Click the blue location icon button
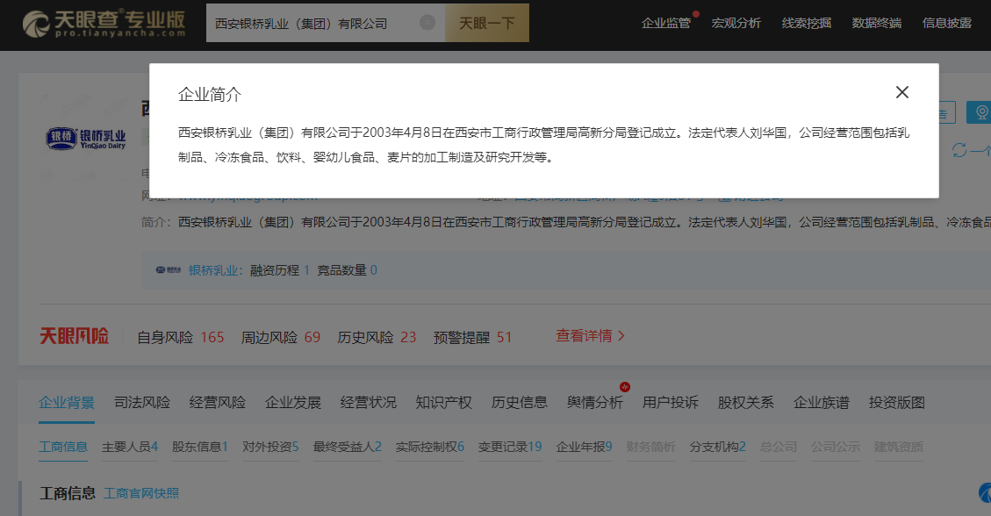 click(980, 112)
